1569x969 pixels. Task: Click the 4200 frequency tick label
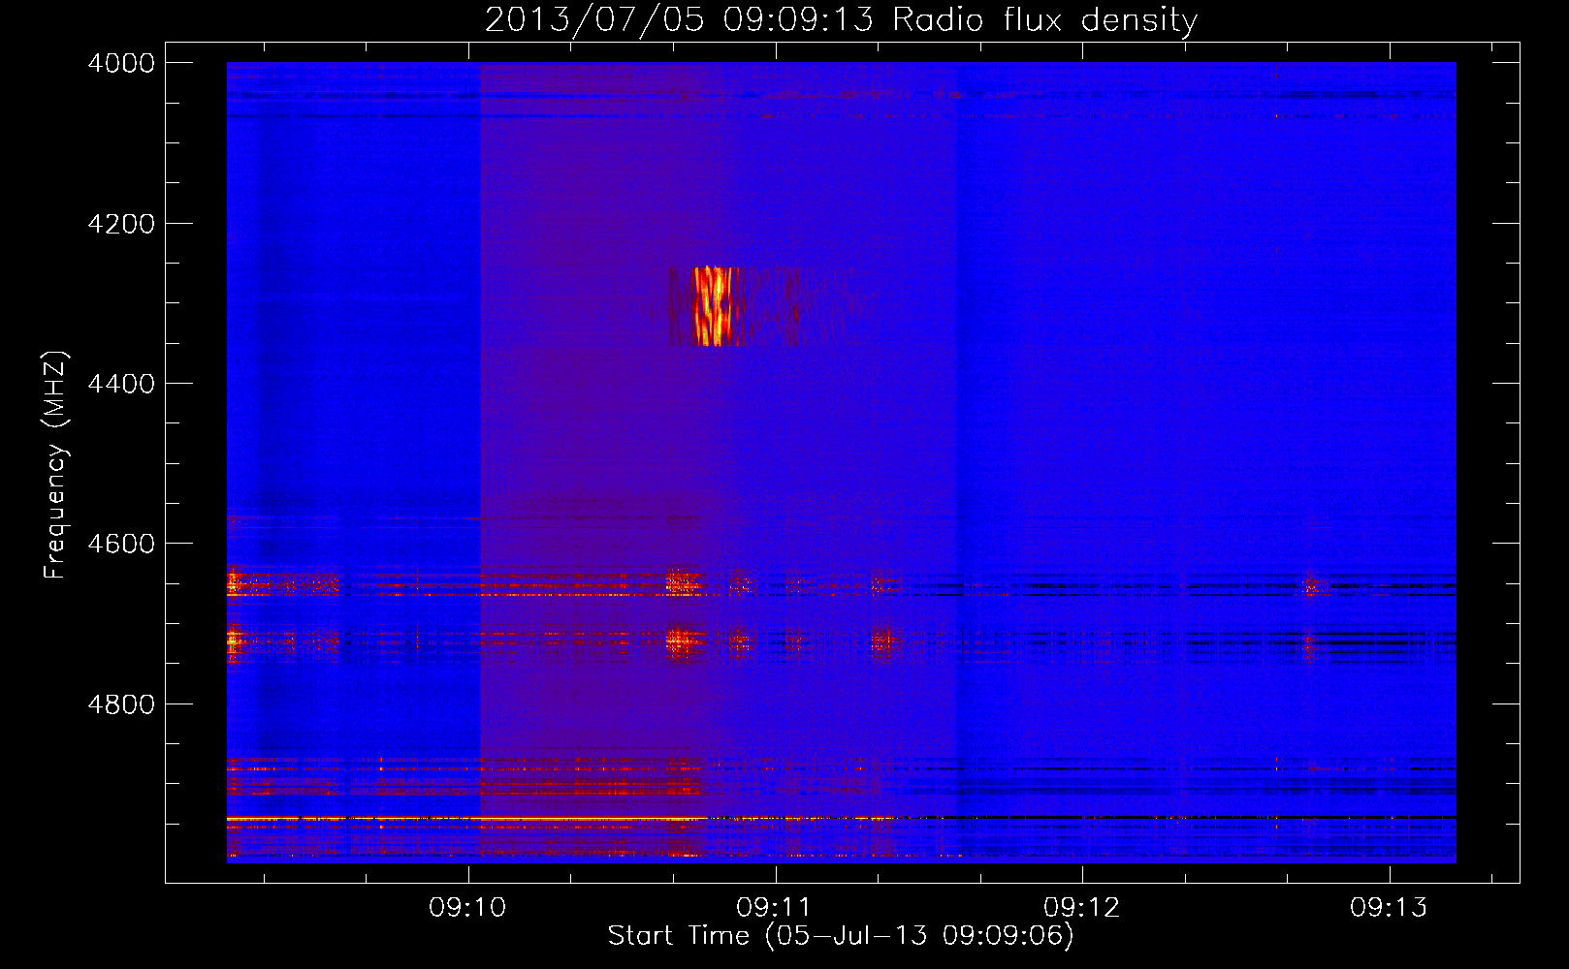pyautogui.click(x=121, y=224)
